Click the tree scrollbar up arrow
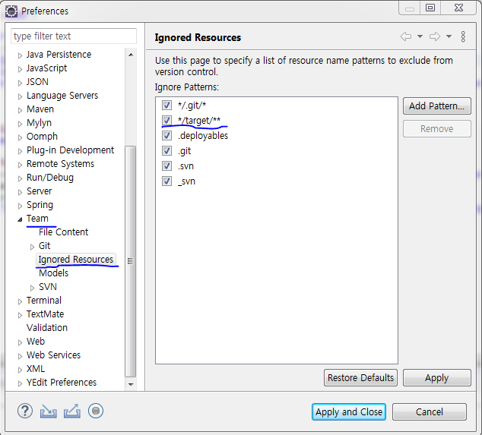Image resolution: width=482 pixels, height=435 pixels. click(x=131, y=55)
